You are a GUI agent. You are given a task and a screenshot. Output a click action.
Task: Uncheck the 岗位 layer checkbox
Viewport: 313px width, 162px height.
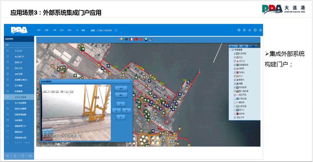tap(235, 57)
